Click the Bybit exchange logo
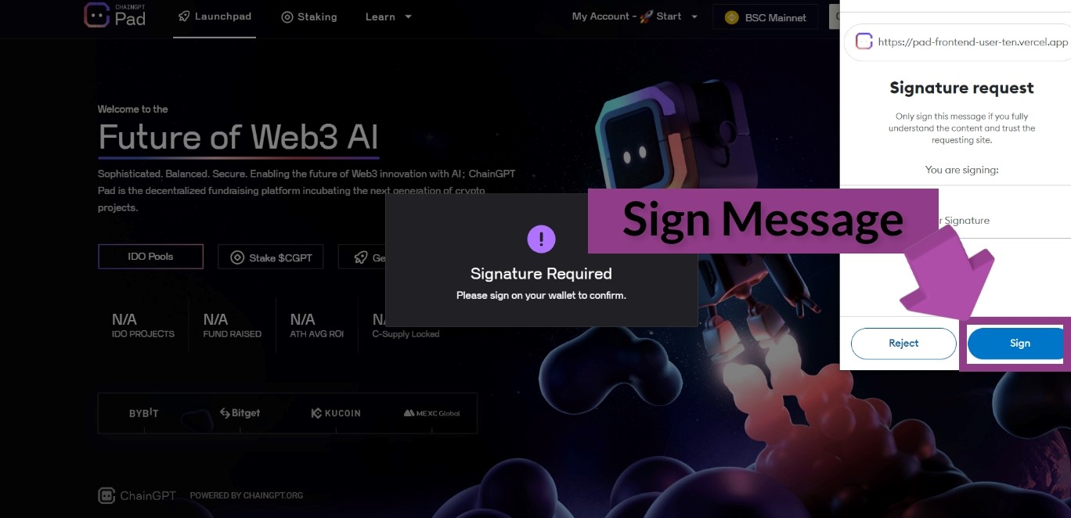 pyautogui.click(x=143, y=413)
